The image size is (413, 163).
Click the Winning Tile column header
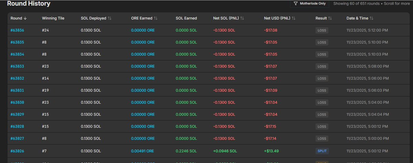[53, 18]
